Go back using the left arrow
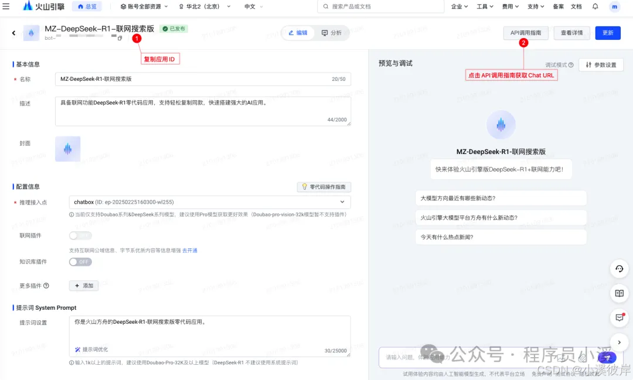 click(13, 33)
